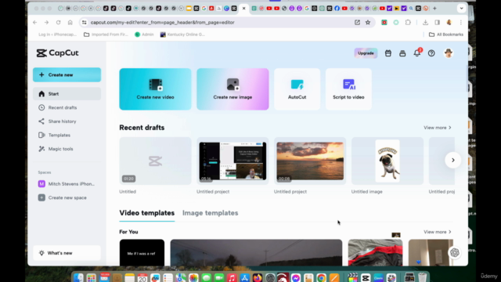Click the next arrow on Recent drafts
Screen dimensions: 501x282
(452, 160)
